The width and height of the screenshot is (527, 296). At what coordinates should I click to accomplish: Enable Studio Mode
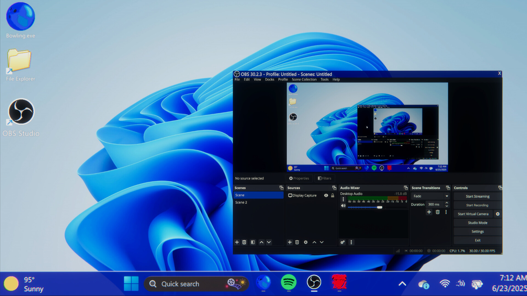point(477,223)
